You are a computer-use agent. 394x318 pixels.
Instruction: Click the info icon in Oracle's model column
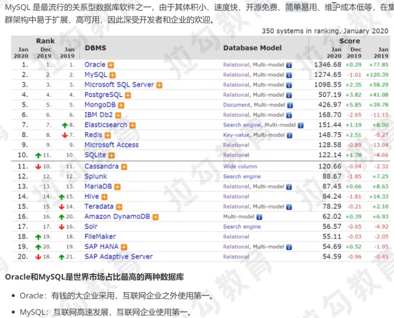click(x=289, y=65)
